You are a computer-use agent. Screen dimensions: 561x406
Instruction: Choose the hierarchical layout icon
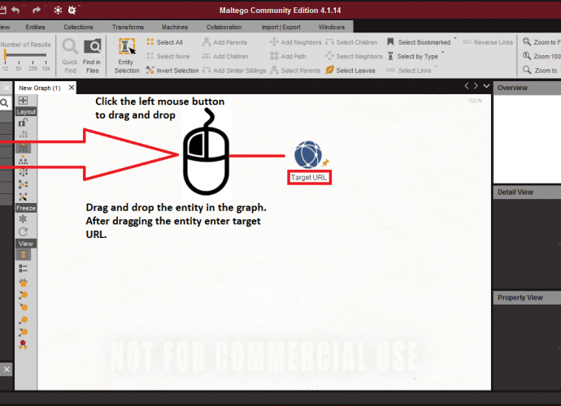click(x=24, y=159)
